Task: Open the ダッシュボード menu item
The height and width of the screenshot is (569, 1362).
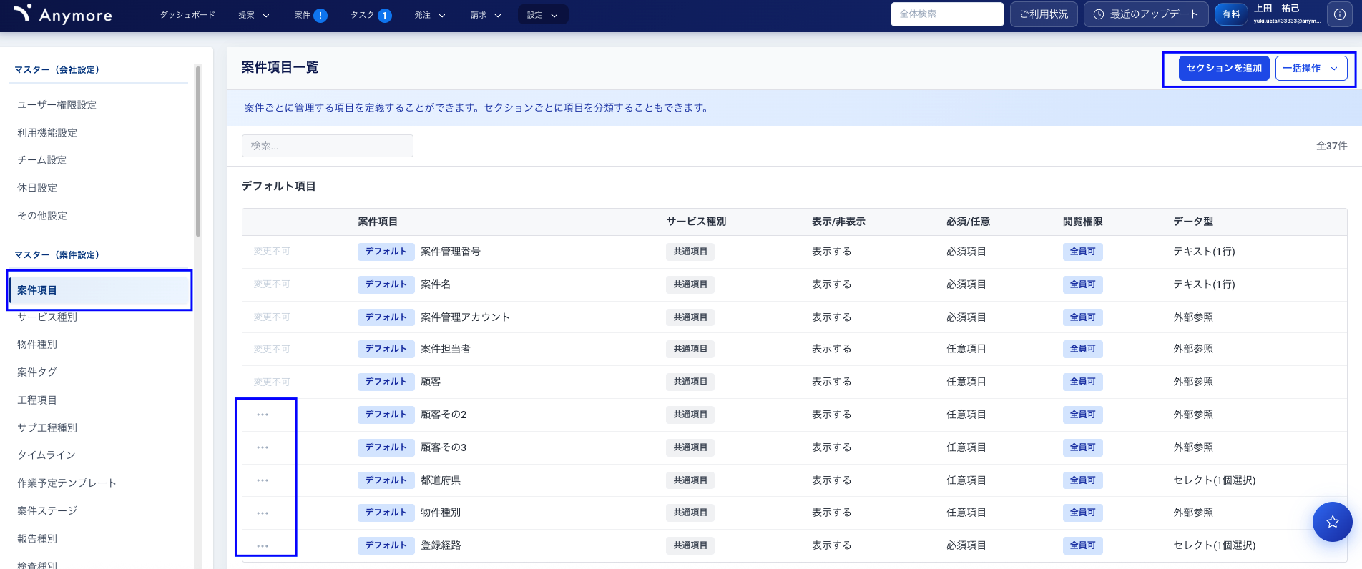Action: click(x=187, y=15)
